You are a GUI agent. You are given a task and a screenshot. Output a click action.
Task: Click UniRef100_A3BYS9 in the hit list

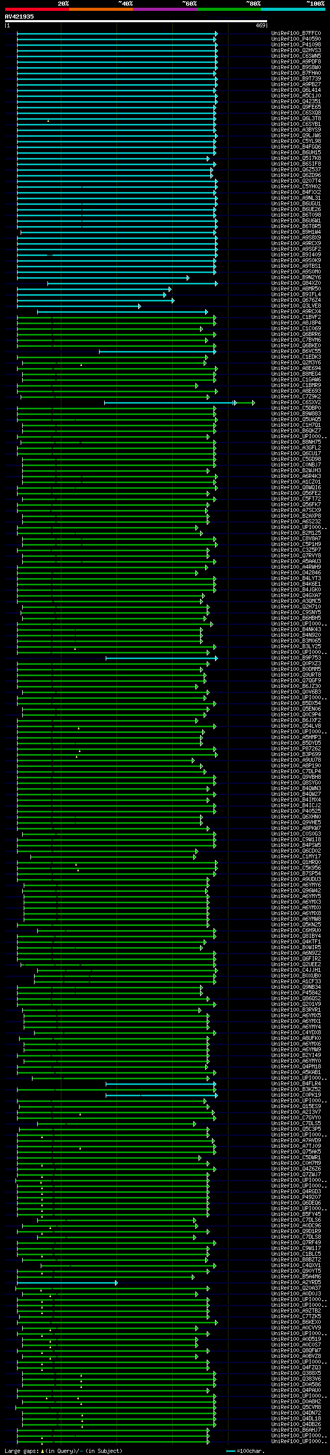point(296,130)
